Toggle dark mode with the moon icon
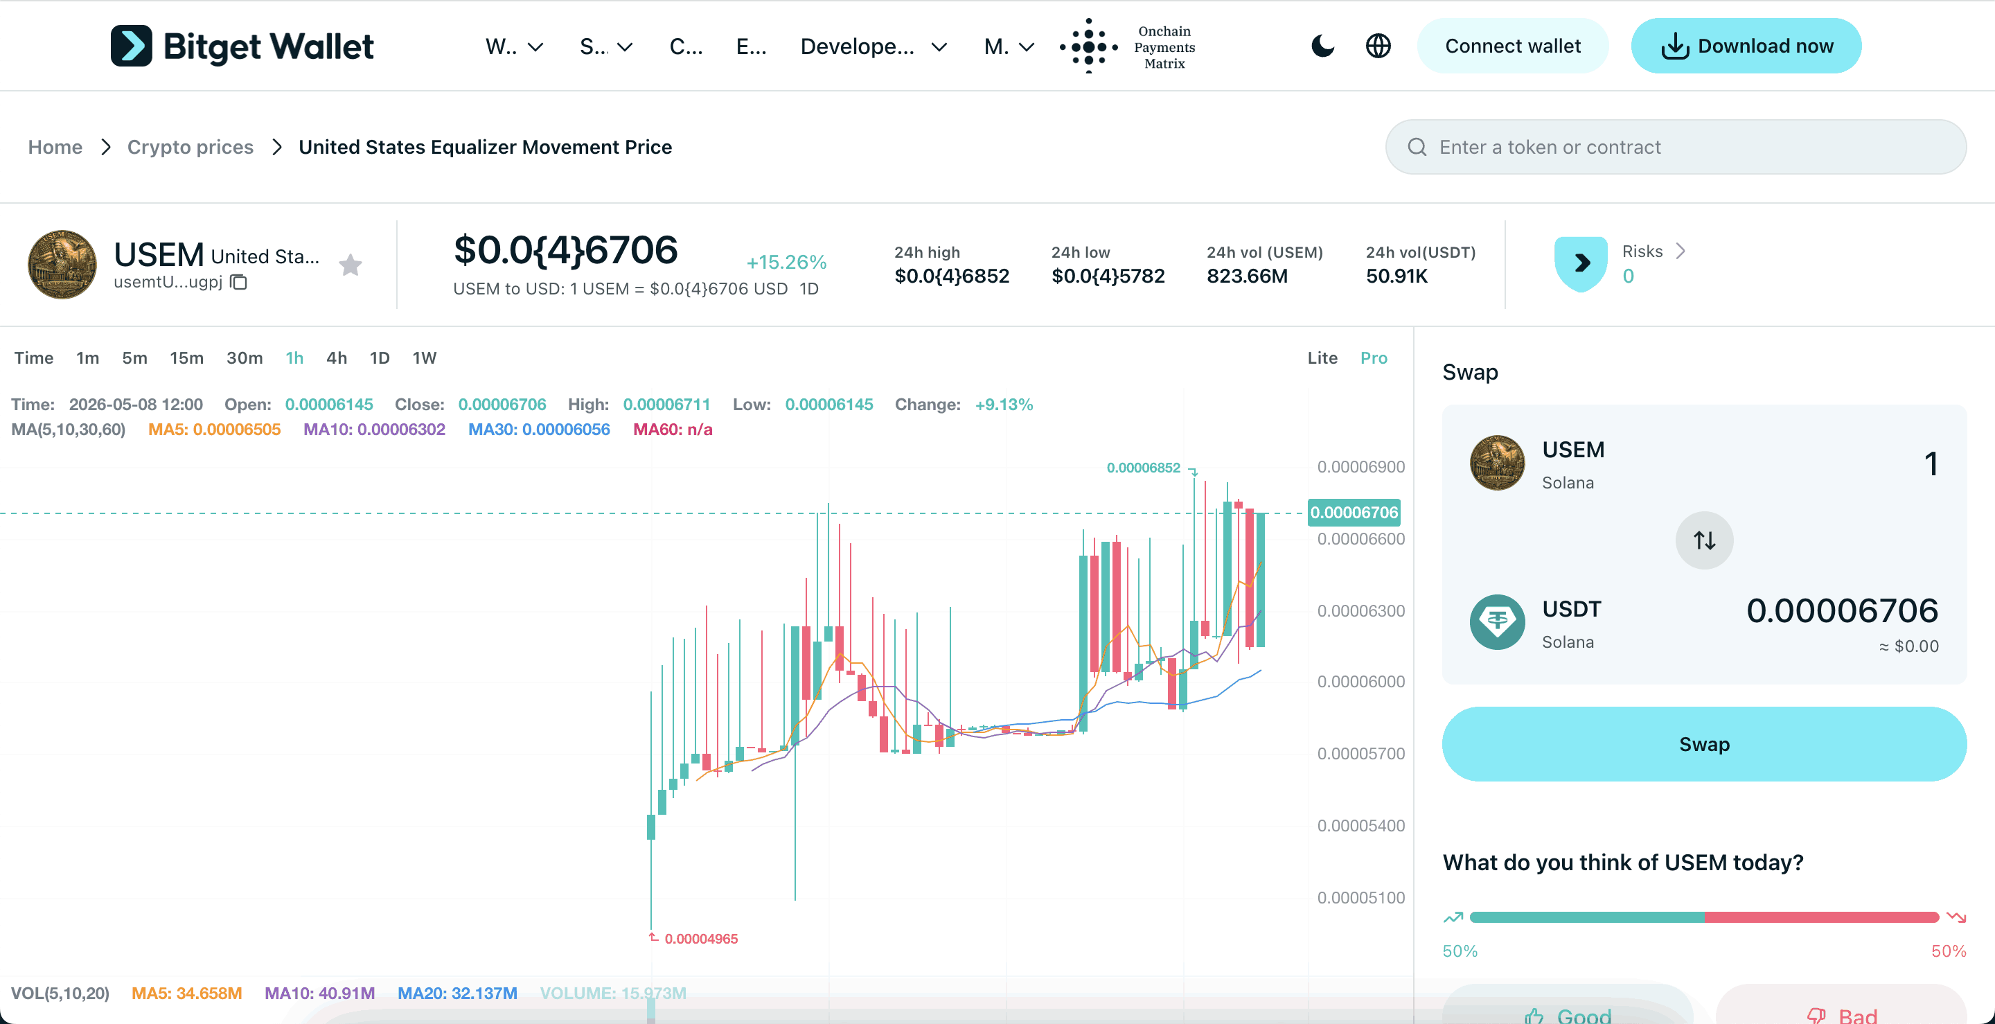The image size is (1995, 1024). coord(1323,46)
